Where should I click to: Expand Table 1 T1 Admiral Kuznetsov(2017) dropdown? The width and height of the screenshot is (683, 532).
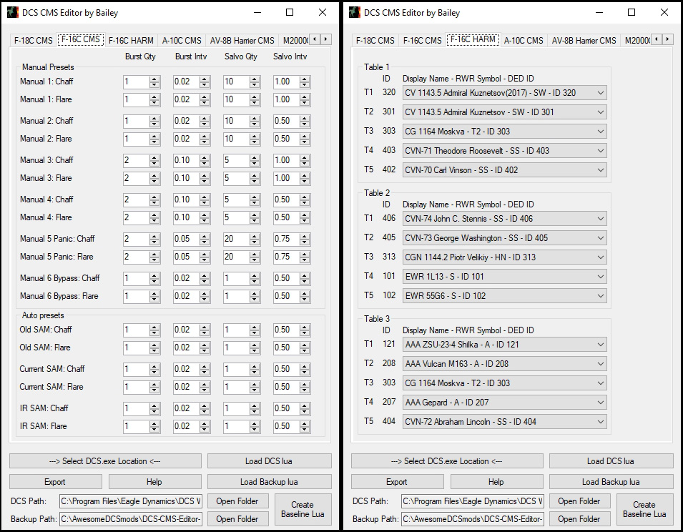(599, 93)
